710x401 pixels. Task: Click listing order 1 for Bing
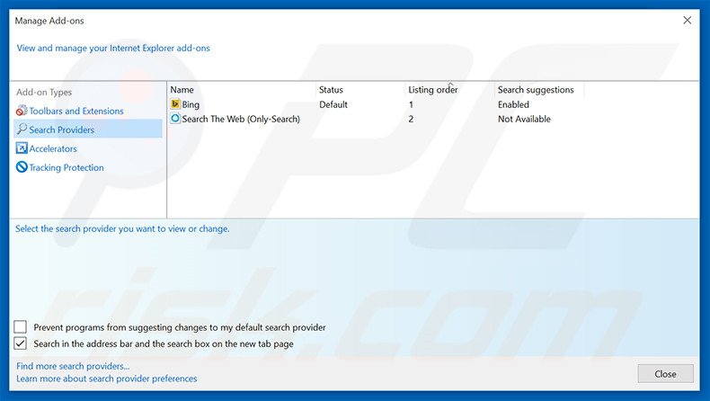(x=411, y=104)
